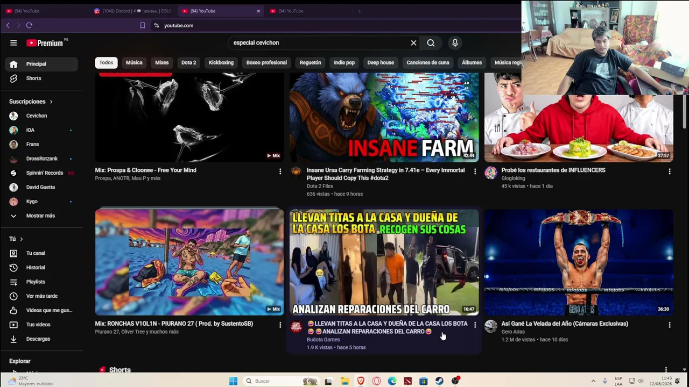Viewport: 689px width, 387px height.
Task: Open Historial in the sidebar
Action: point(42,268)
